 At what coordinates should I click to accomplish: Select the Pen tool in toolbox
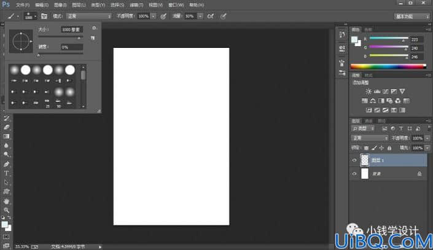coord(6,164)
